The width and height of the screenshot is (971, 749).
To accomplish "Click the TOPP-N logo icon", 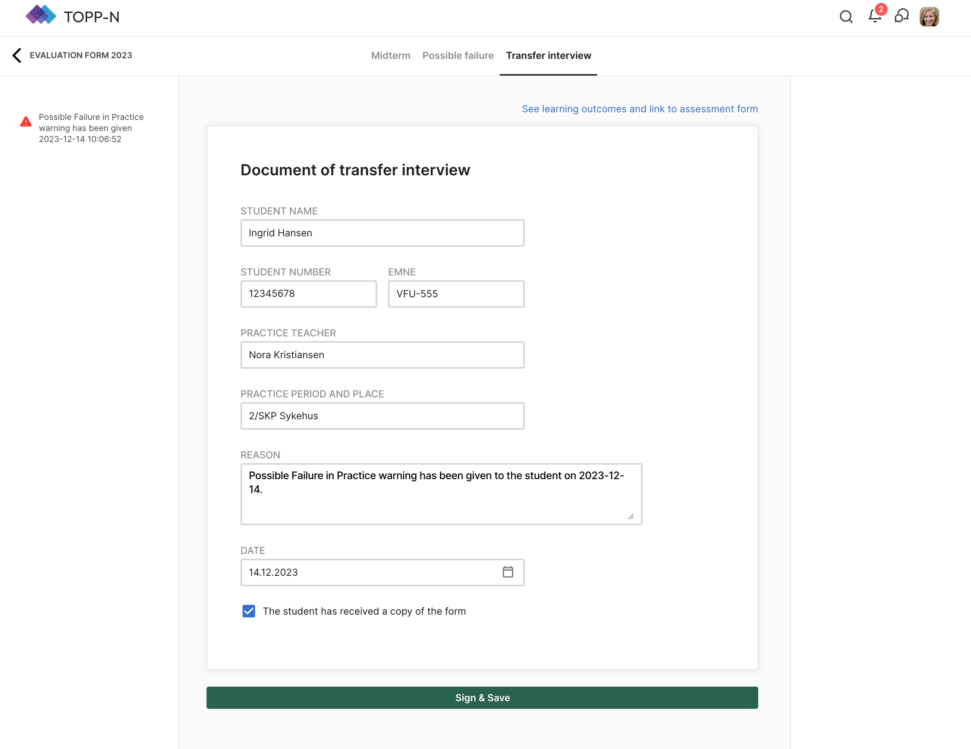I will click(x=40, y=16).
